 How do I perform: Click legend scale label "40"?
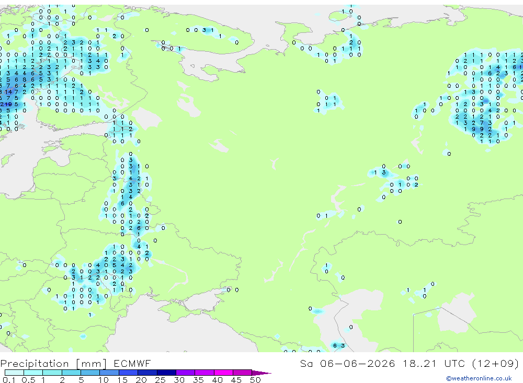click(217, 380)
